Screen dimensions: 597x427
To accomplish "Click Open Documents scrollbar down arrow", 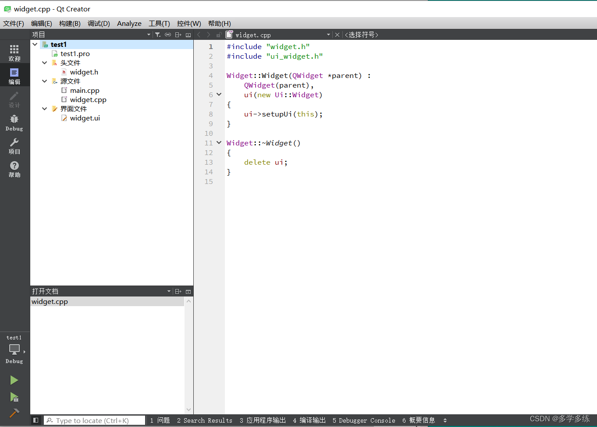I will point(188,410).
